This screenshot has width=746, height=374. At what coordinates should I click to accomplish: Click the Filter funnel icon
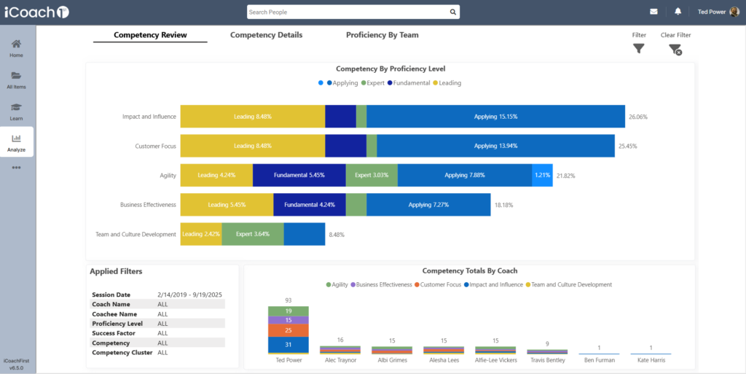[x=639, y=49]
